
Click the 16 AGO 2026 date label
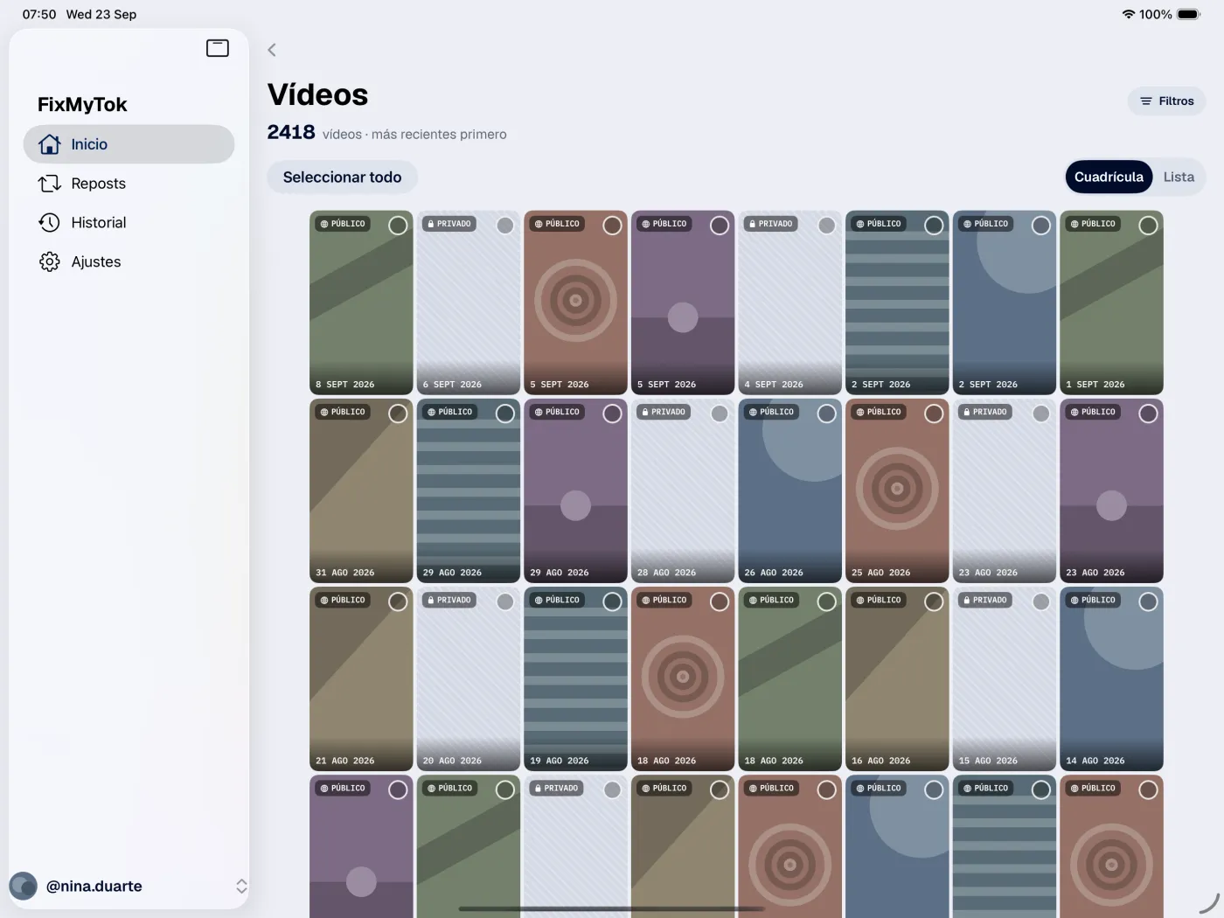(880, 761)
